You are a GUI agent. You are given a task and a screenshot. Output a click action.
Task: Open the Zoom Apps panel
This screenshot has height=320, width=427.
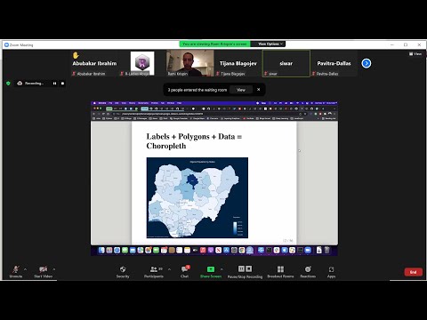[331, 272]
